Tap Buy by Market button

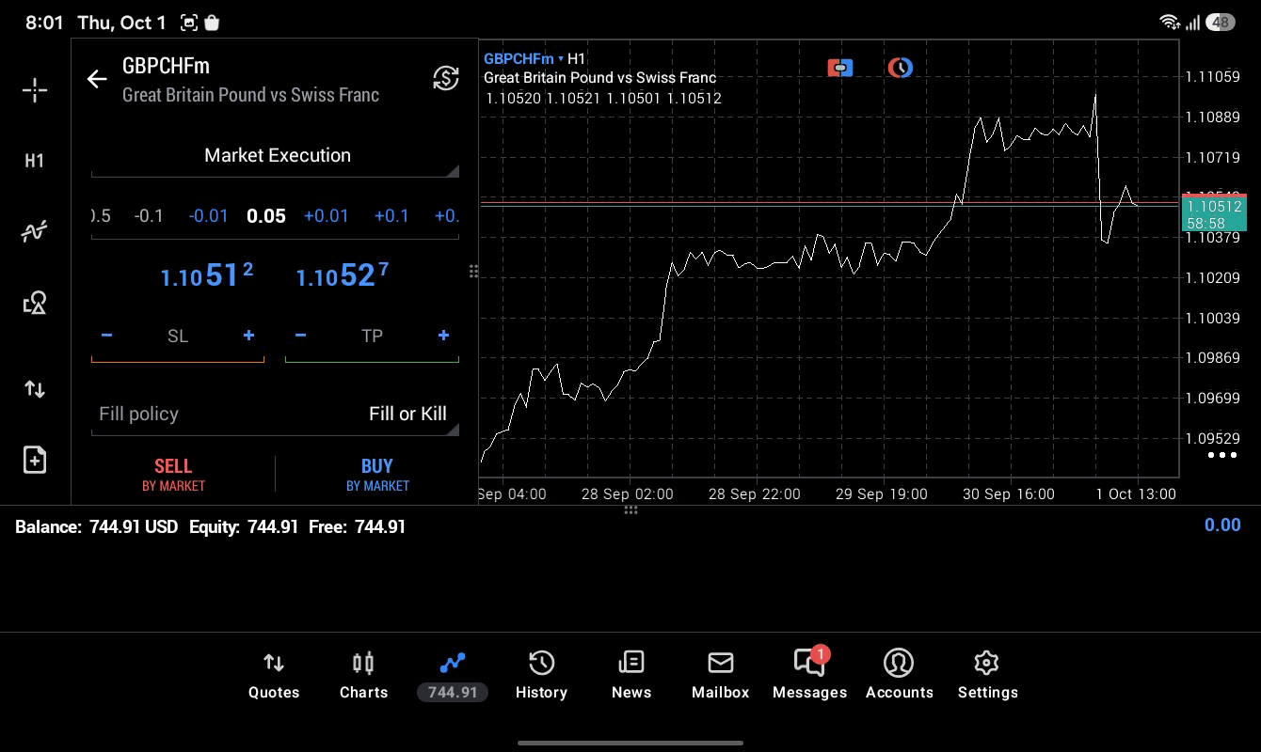point(377,474)
